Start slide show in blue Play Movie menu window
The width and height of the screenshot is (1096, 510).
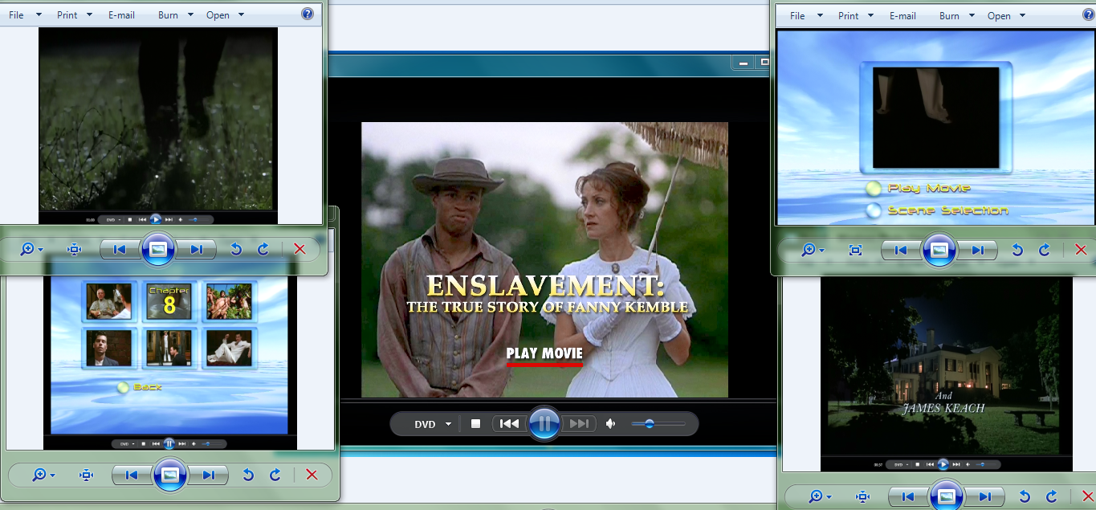point(939,250)
